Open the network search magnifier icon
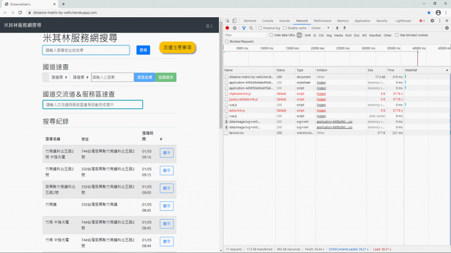Screen dimensions: 451x253 (251, 28)
